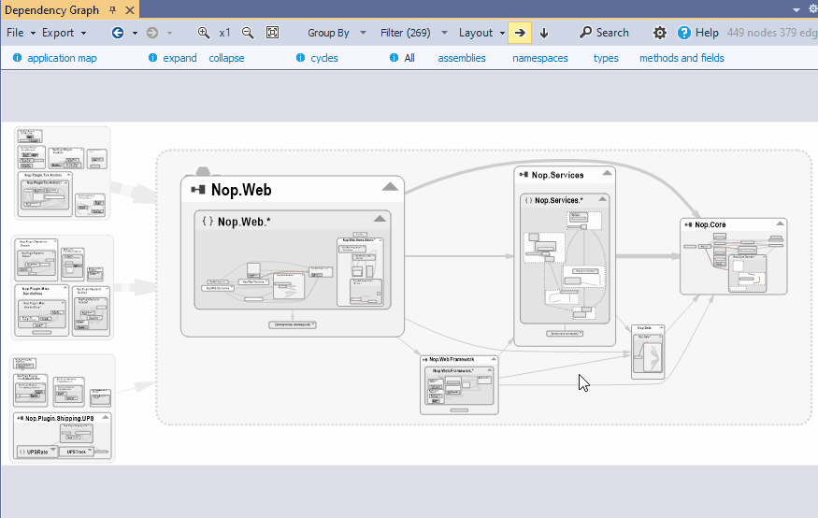The height and width of the screenshot is (518, 818).
Task: Open Search in the graph toolbar
Action: point(604,33)
